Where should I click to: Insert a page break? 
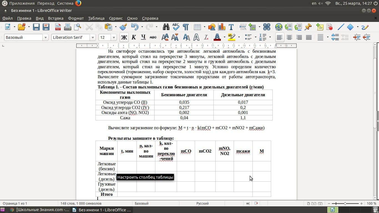(x=243, y=27)
